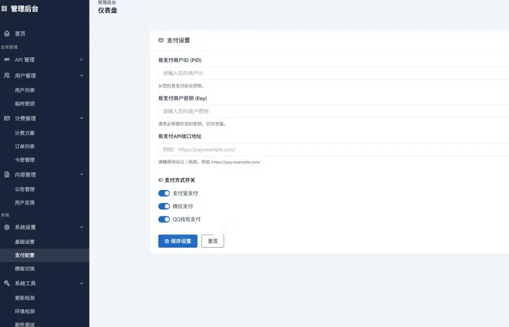Screen dimensions: 509x327
Task: Collapse the 计费管理 section chevron
Action: (x=81, y=118)
